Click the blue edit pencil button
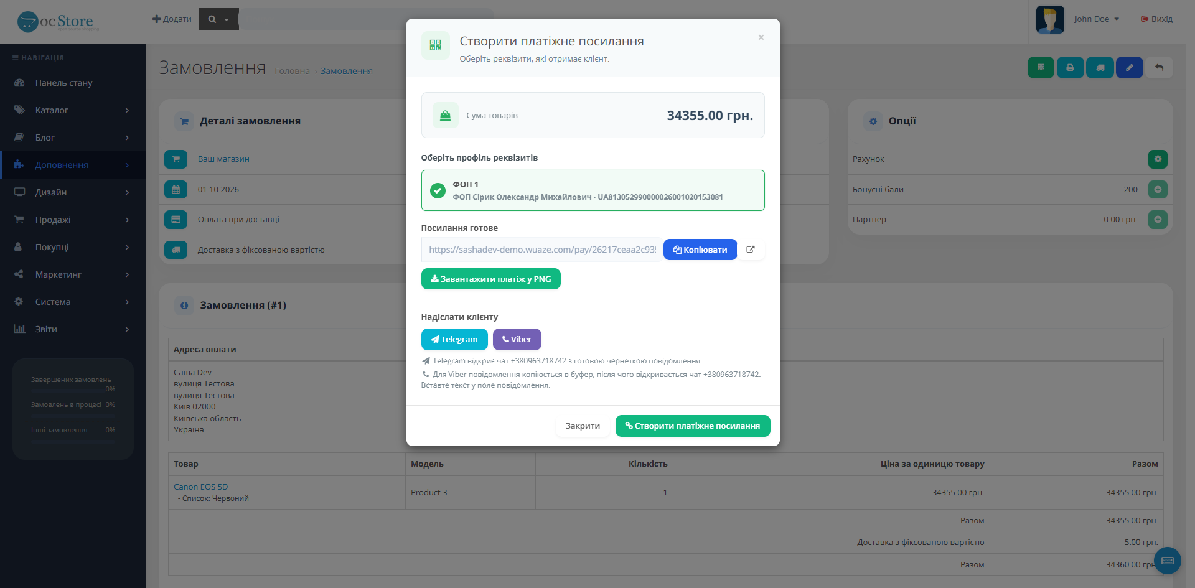 tap(1129, 67)
